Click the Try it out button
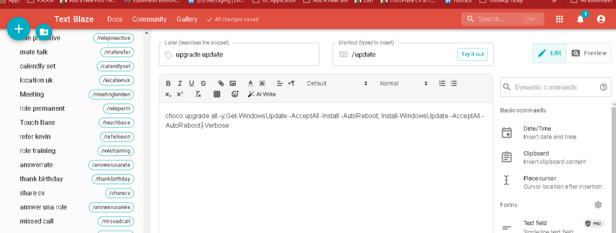 click(x=472, y=54)
